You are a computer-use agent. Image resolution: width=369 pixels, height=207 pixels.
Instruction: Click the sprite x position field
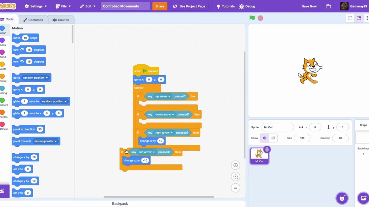pyautogui.click(x=315, y=127)
